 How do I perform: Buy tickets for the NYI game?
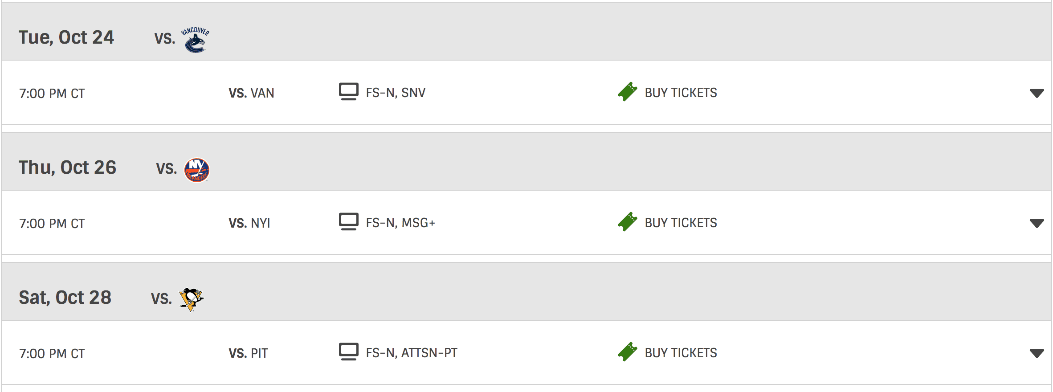(681, 223)
